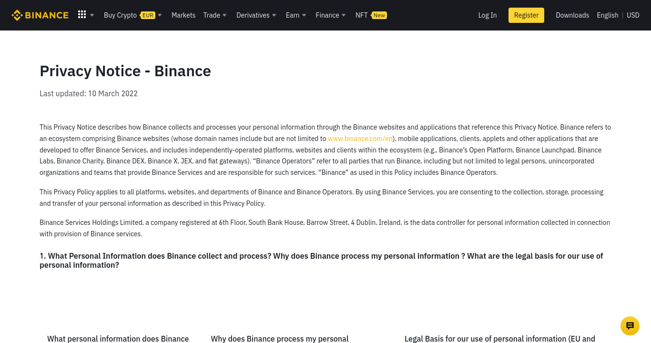Image resolution: width=651 pixels, height=343 pixels.
Task: Expand the Derivatives dropdown arrow
Action: [274, 15]
